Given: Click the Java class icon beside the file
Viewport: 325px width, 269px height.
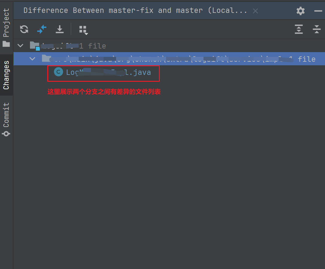Looking at the screenshot, I should pos(58,72).
